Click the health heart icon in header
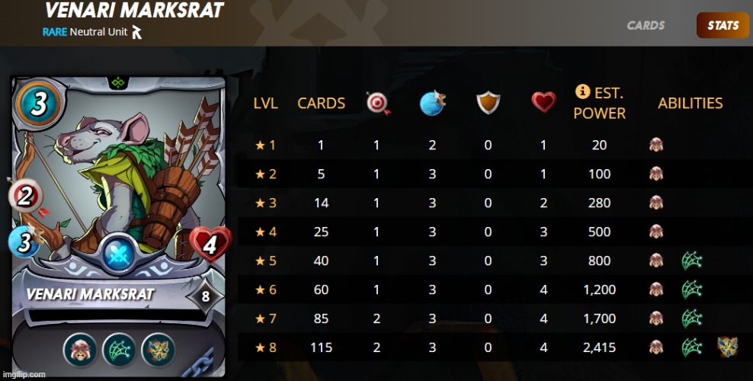The image size is (753, 381). (543, 103)
